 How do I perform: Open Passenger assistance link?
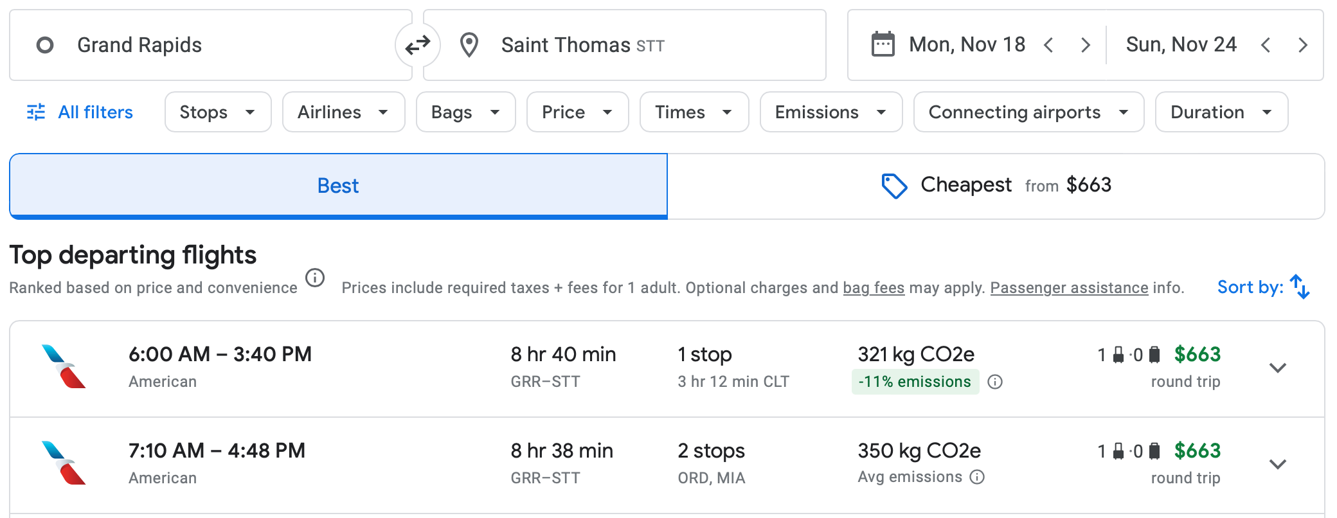coord(1069,288)
